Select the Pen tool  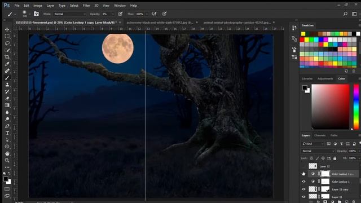[7, 126]
